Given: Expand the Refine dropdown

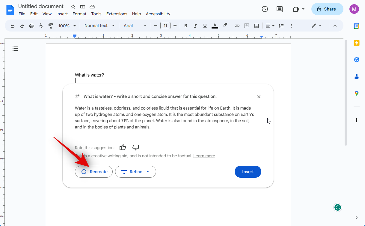Looking at the screenshot, I should coord(135,172).
